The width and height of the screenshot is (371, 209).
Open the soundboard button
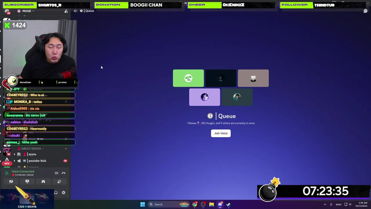point(59,181)
